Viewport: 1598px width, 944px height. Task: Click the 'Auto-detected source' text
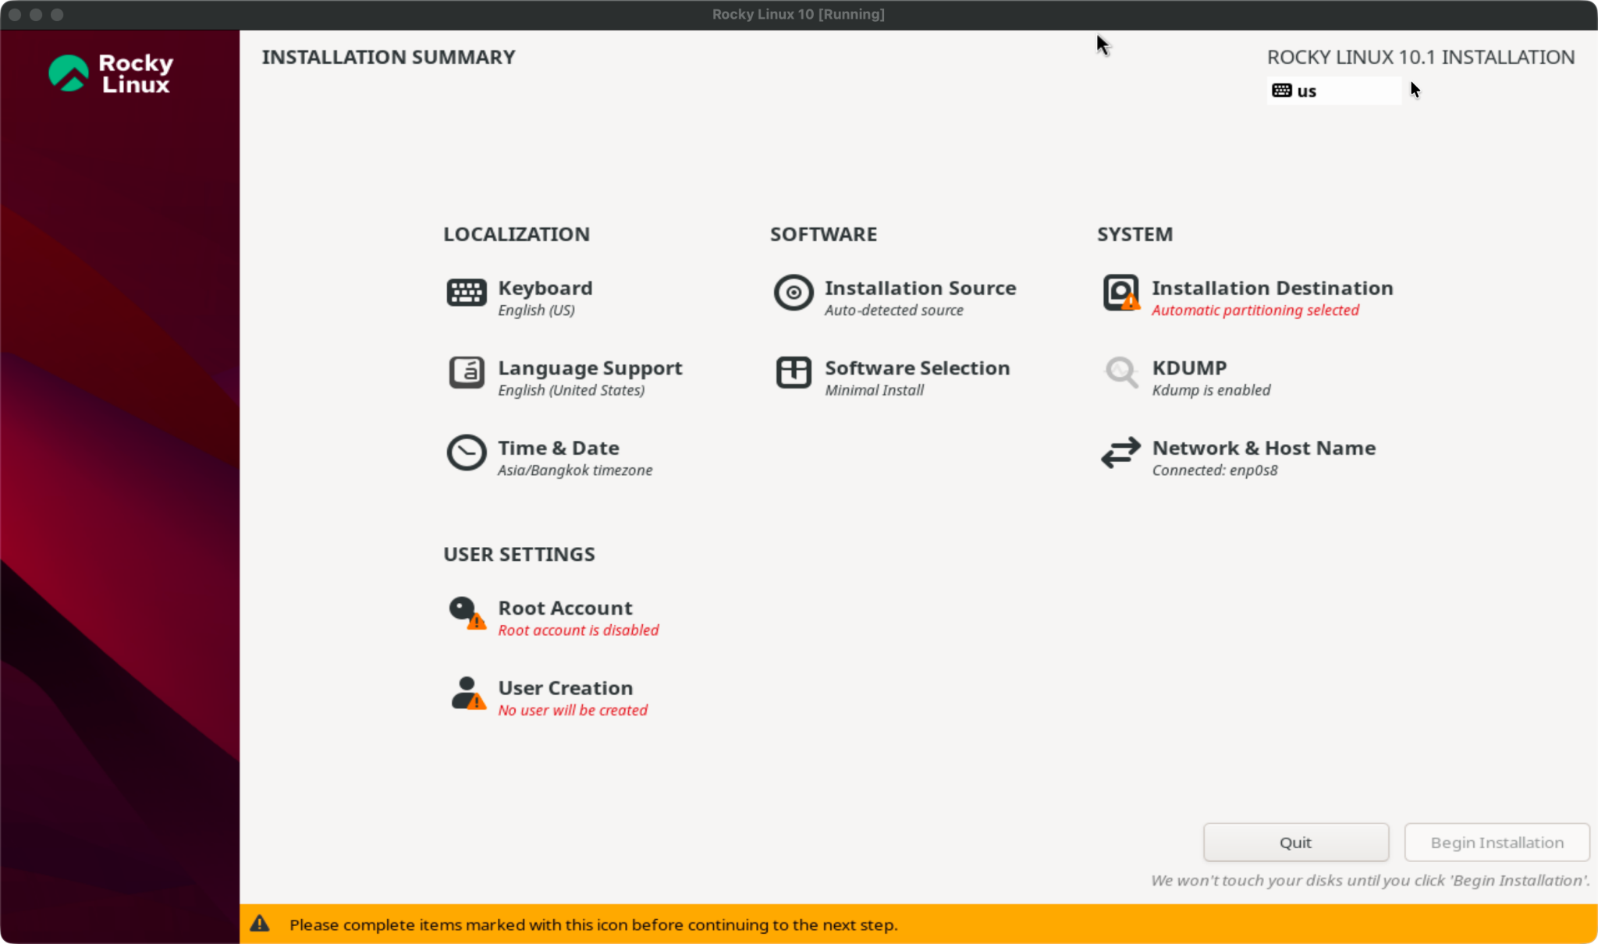894,311
